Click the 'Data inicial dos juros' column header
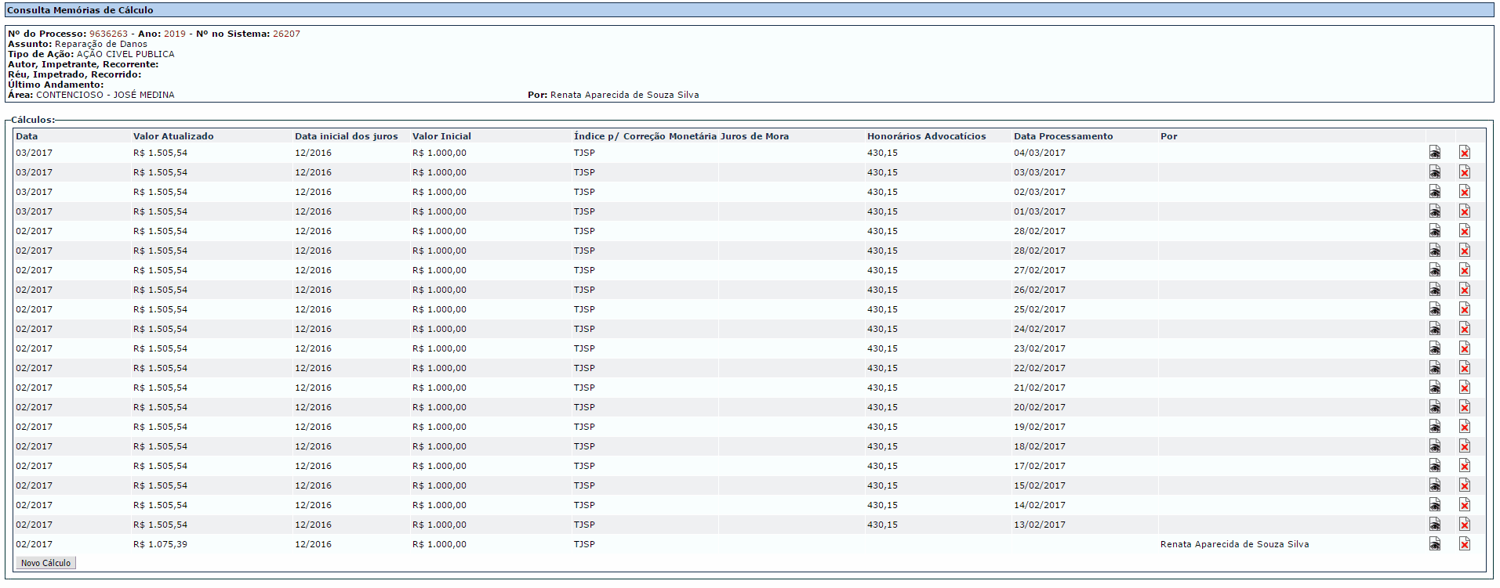Screen dimensions: 1500x588 click(346, 136)
